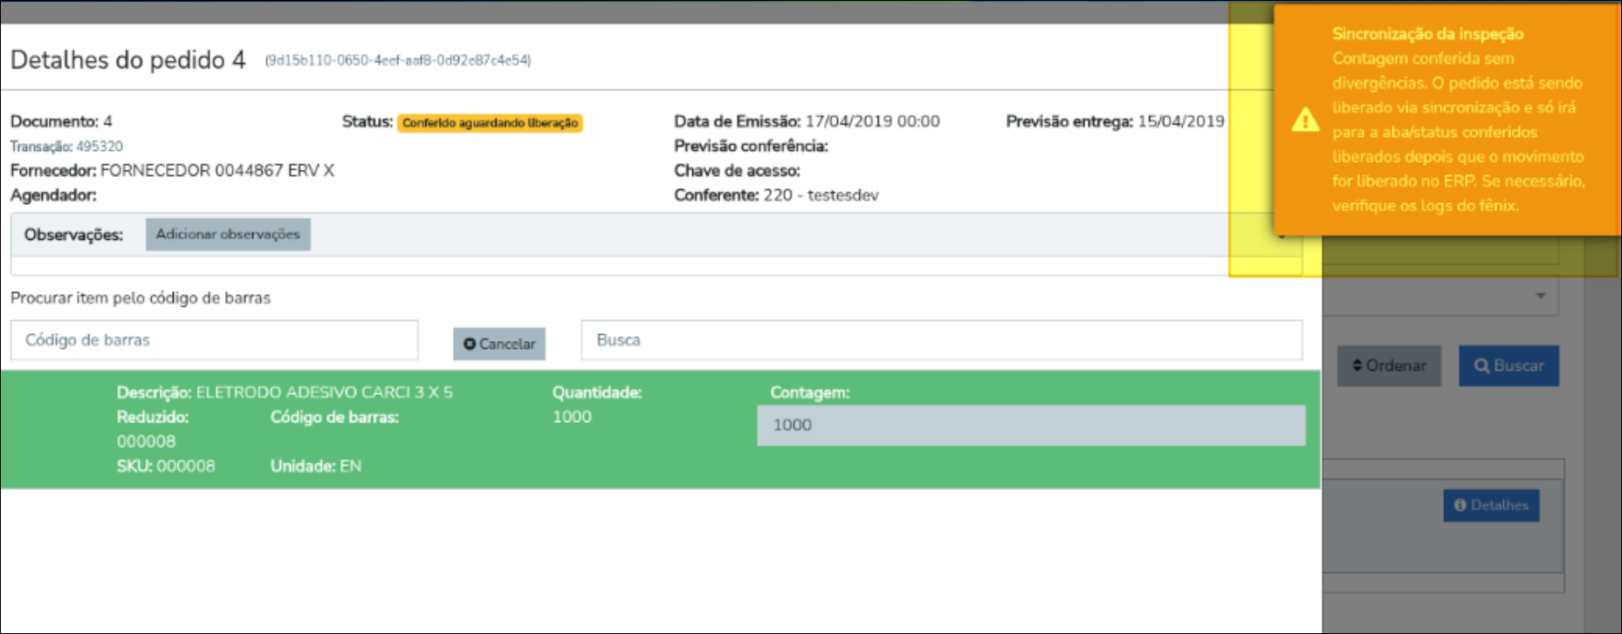Click the Conferente 220 - testesdev text
Screen dimensions: 1622x634
tap(776, 195)
